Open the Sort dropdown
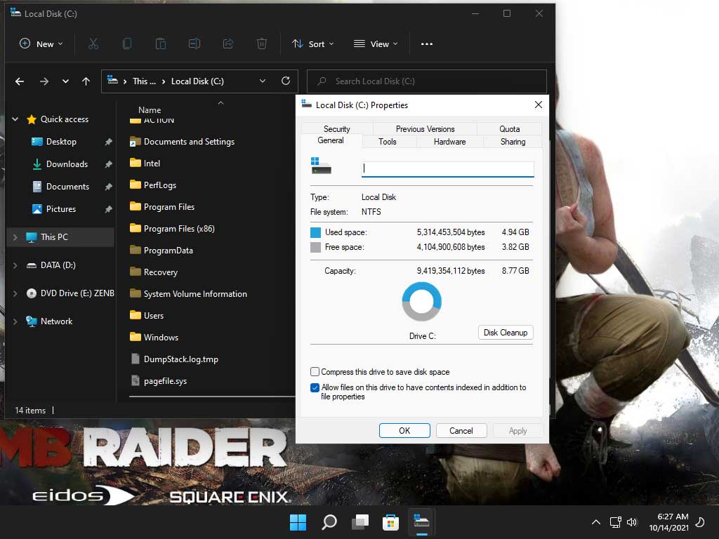Viewport: 719px width, 539px height. coord(313,44)
